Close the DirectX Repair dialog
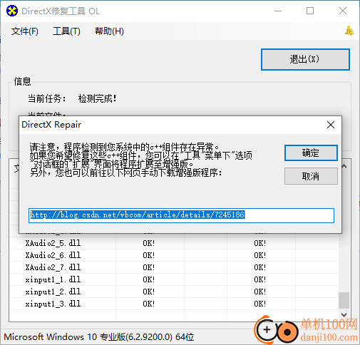360x345 pixels. tap(331, 125)
